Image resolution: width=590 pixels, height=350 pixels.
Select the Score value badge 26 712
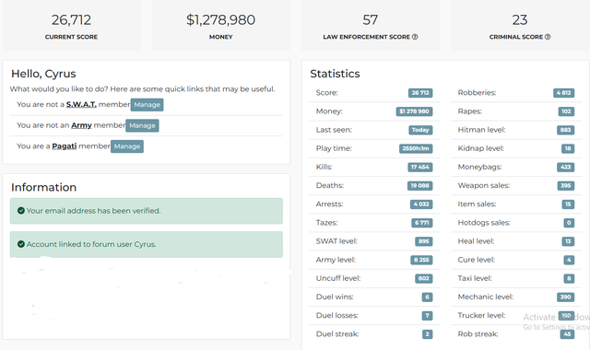(x=420, y=93)
